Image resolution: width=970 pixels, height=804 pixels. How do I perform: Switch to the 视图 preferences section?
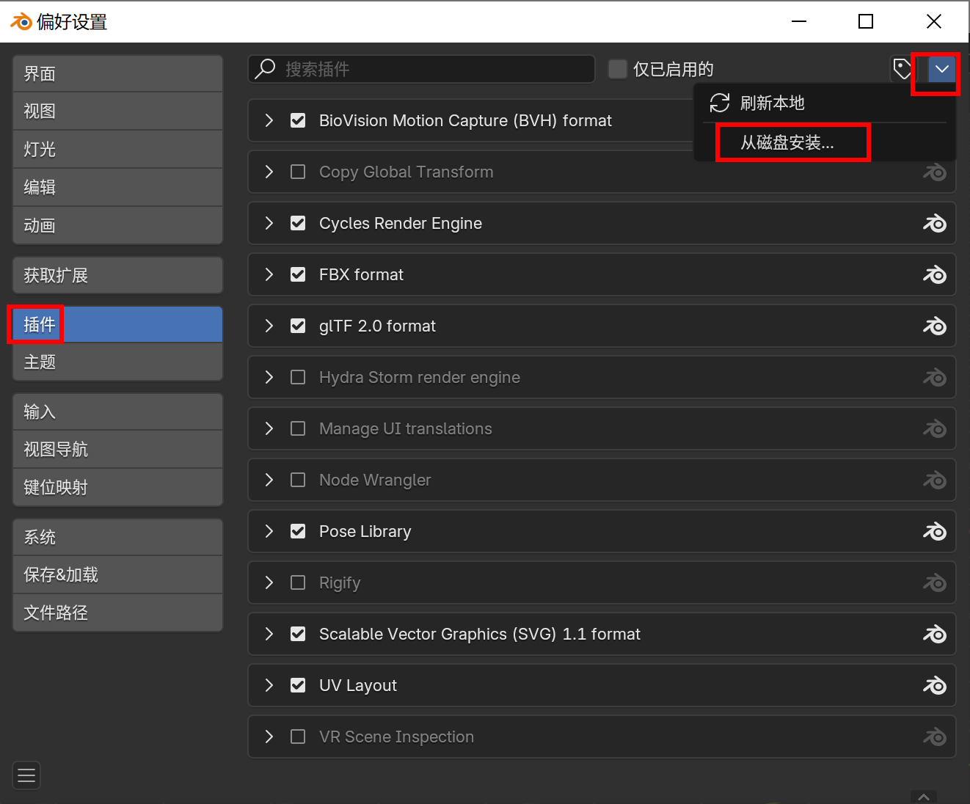tap(117, 112)
